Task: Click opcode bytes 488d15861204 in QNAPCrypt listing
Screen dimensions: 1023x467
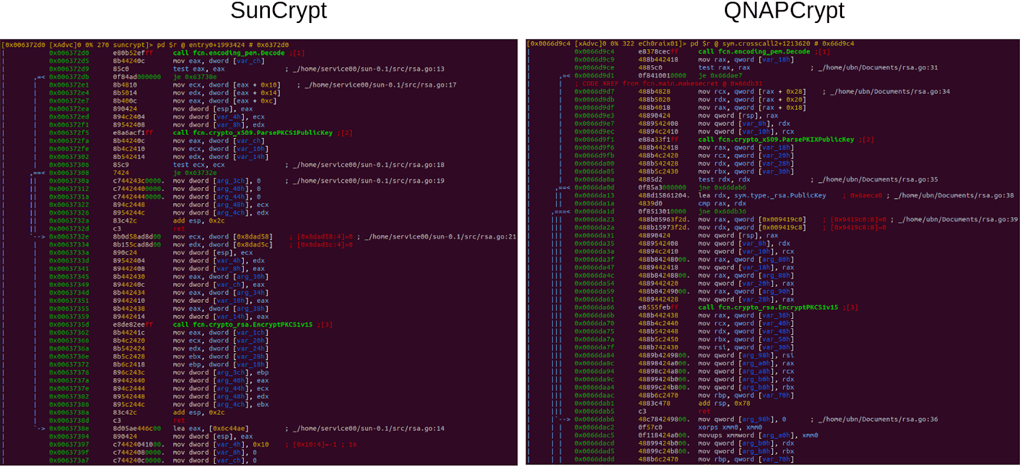Action: 664,195
